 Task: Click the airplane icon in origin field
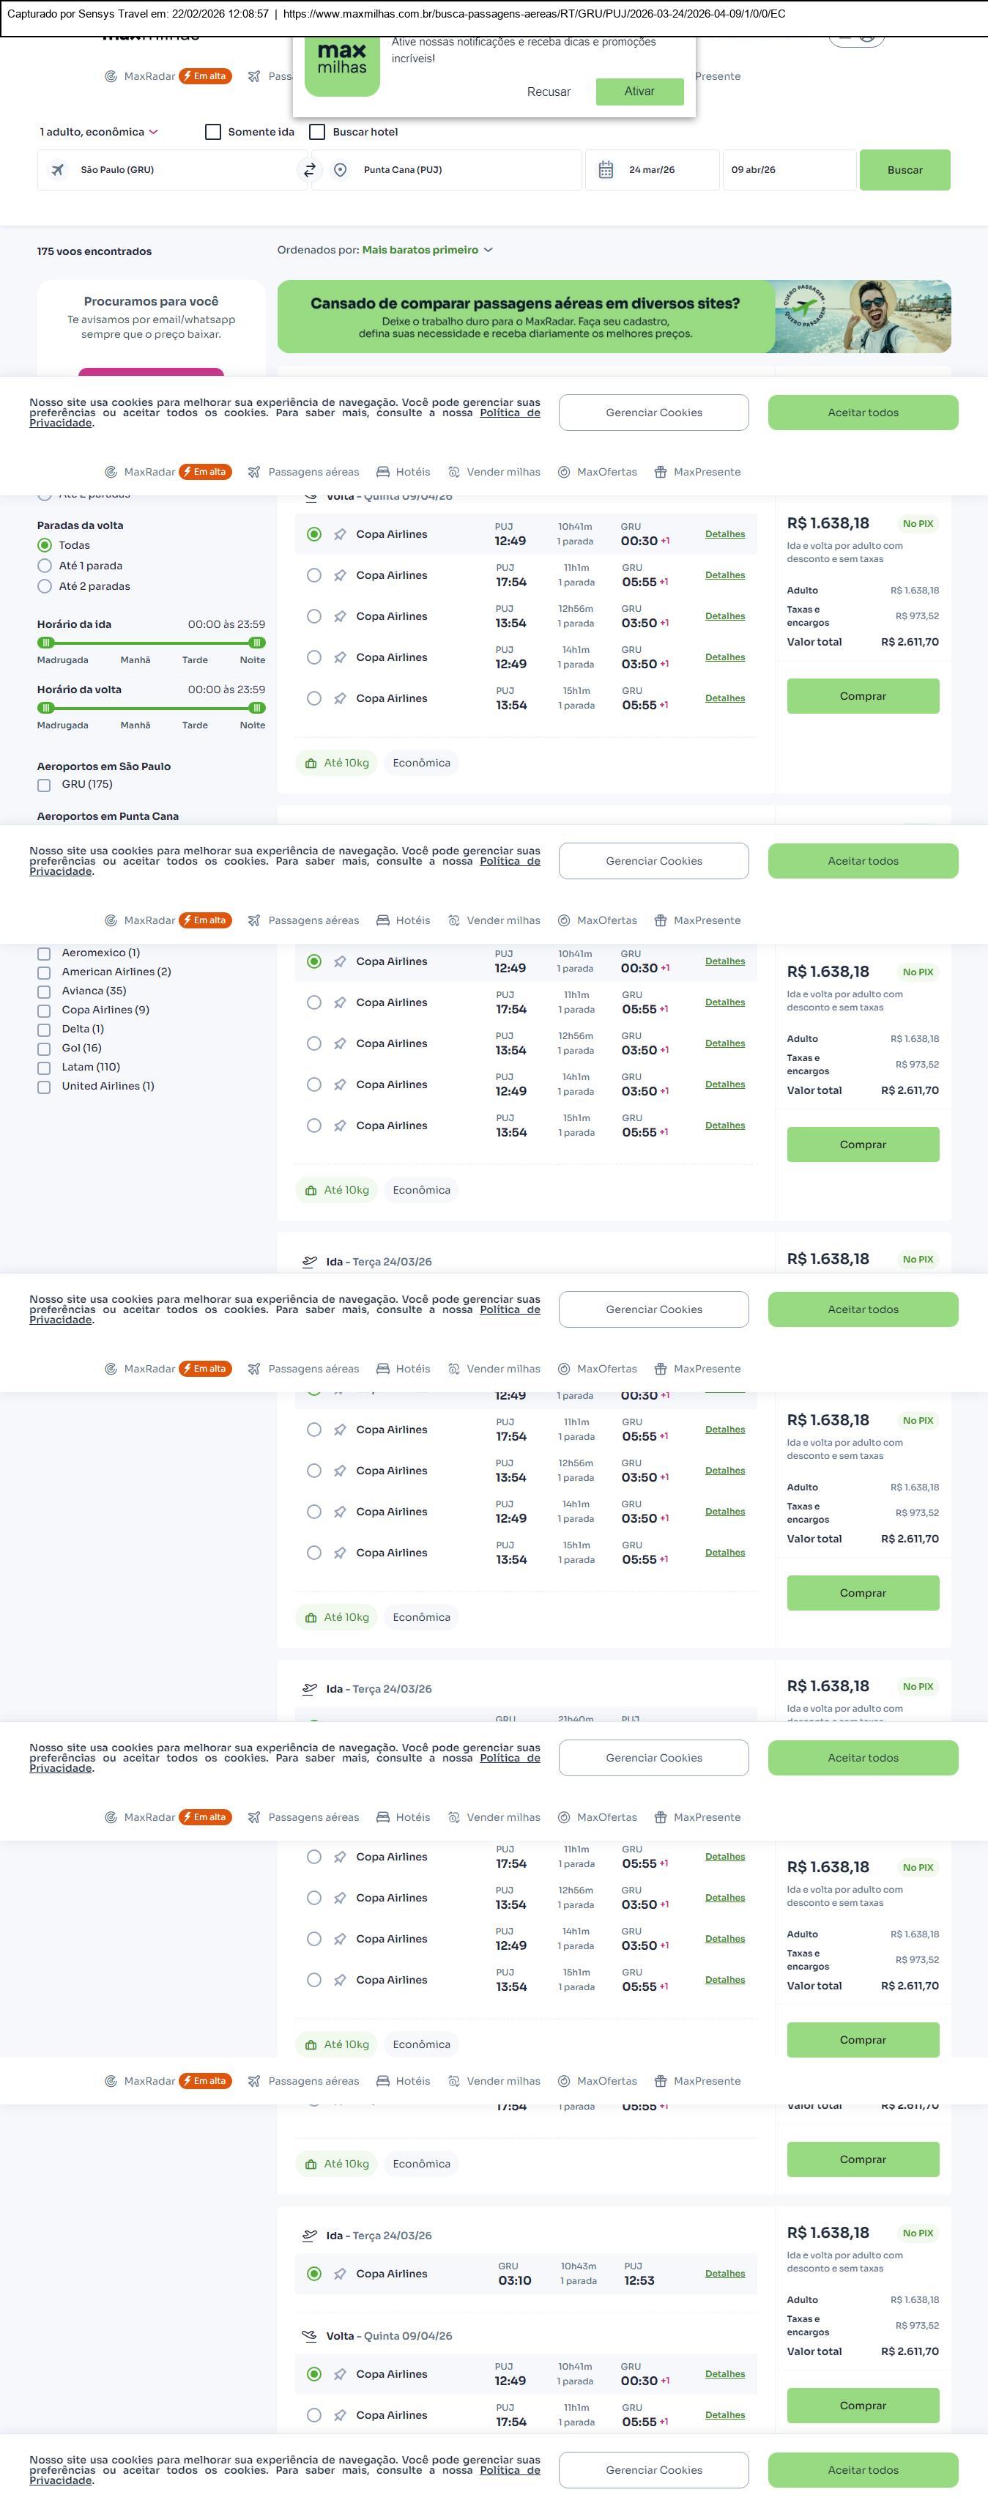tap(59, 170)
